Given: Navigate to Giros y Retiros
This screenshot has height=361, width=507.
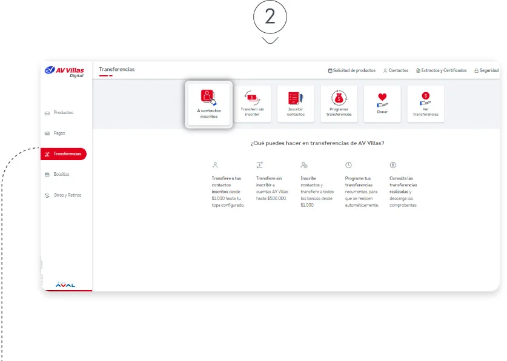Looking at the screenshot, I should (x=67, y=195).
